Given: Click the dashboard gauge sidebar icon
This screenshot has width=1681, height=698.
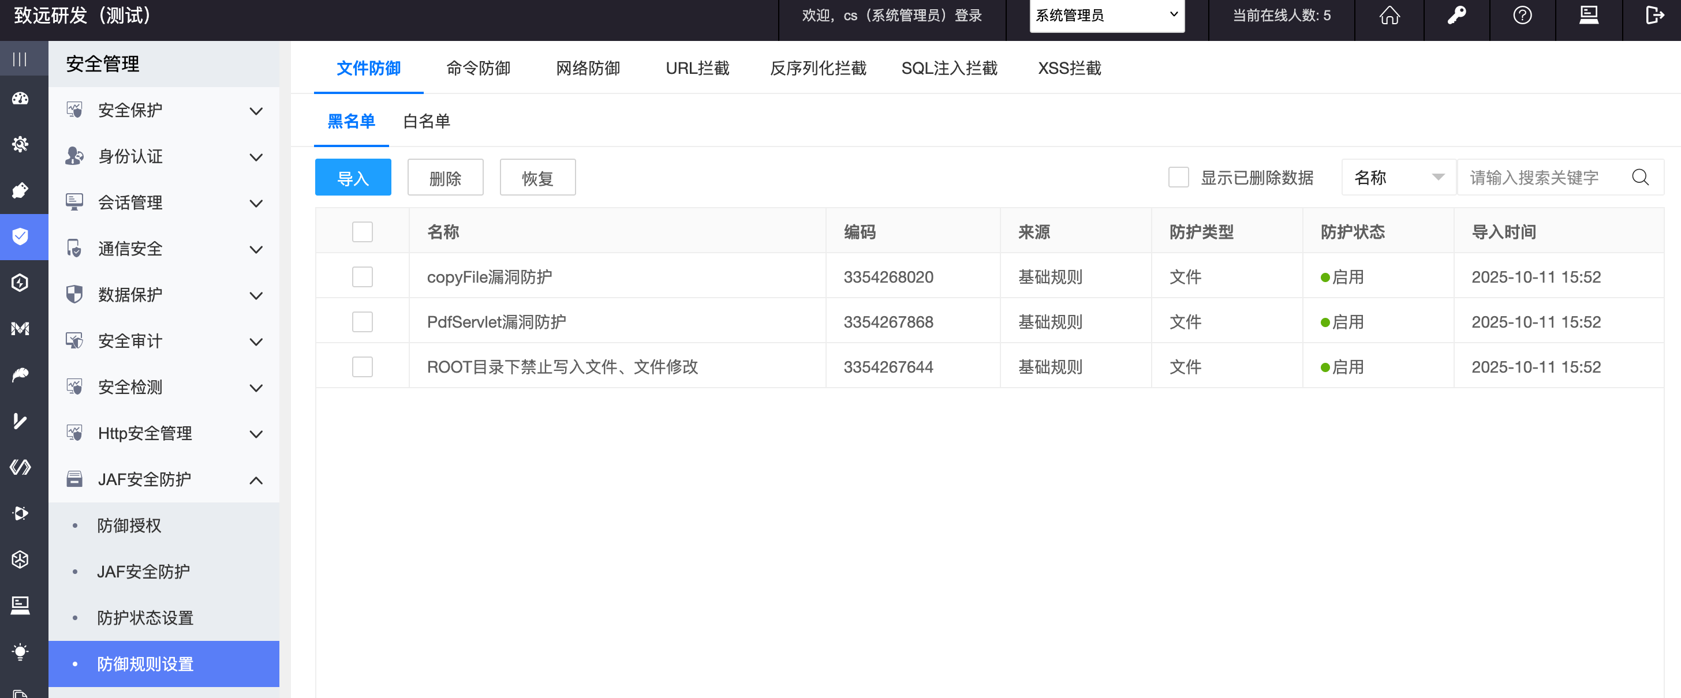Looking at the screenshot, I should (20, 99).
